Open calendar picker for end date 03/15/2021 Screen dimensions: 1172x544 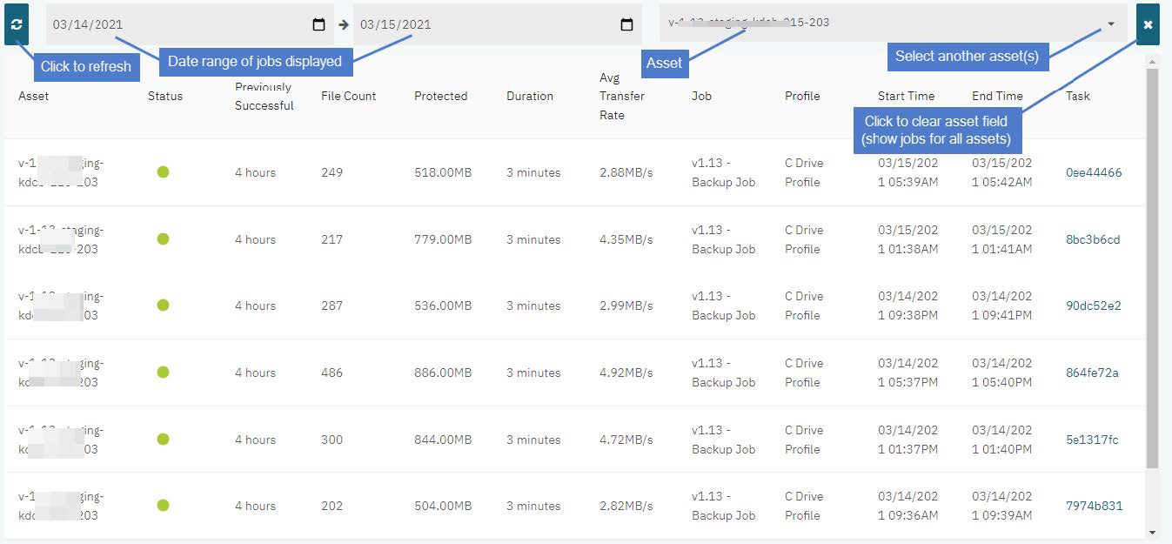point(626,24)
